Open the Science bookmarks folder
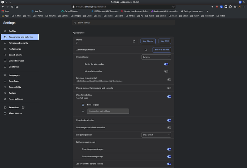 pyautogui.click(x=161, y=16)
